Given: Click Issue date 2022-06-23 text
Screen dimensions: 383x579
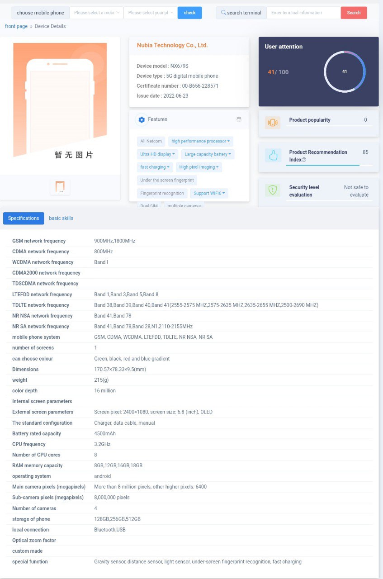Looking at the screenshot, I should pos(162,96).
